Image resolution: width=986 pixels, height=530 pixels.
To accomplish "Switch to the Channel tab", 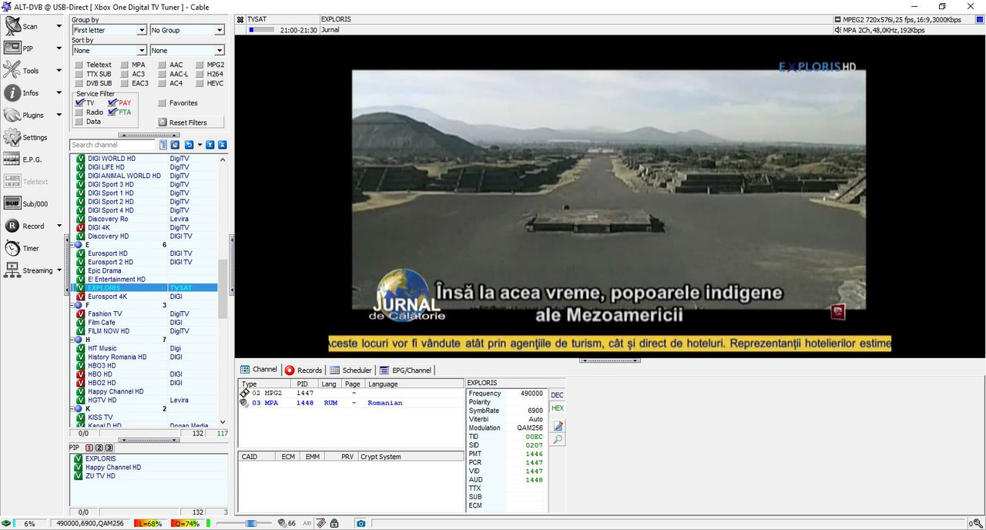I will coord(259,370).
